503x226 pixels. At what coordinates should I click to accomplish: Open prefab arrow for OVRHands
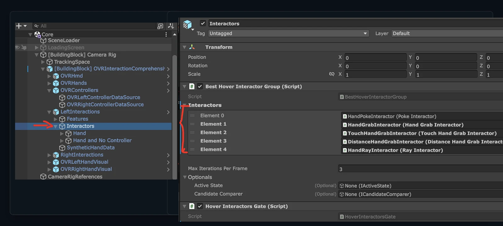pos(168,83)
